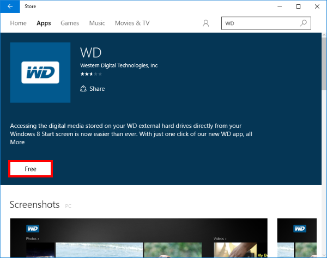Click the app star rating
327x258 pixels.
pos(91,74)
